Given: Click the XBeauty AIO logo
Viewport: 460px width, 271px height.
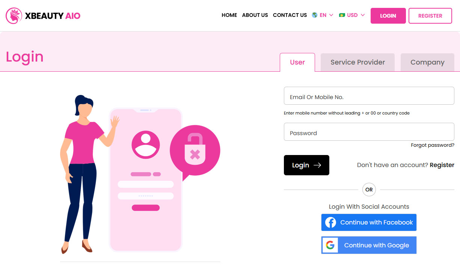Looking at the screenshot, I should pyautogui.click(x=42, y=15).
